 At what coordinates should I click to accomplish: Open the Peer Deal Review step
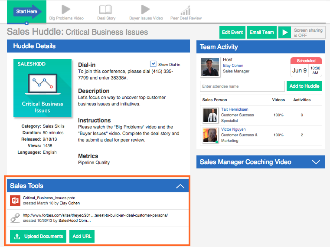click(x=186, y=13)
